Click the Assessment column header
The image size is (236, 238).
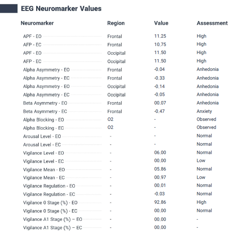click(212, 23)
